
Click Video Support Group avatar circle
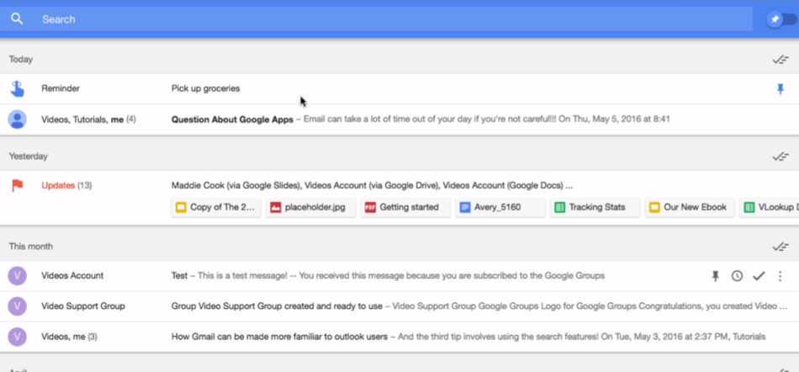click(18, 306)
